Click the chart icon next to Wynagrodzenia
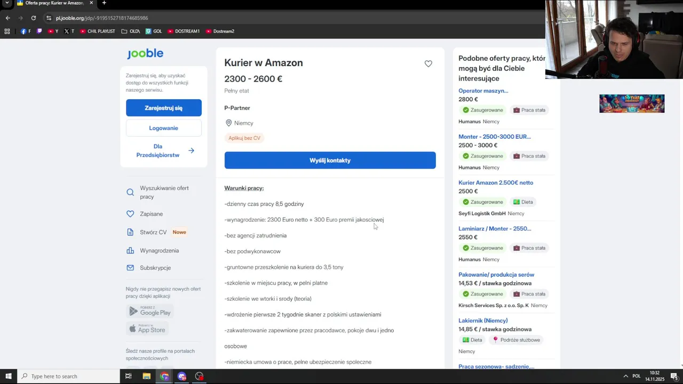The height and width of the screenshot is (384, 683). pyautogui.click(x=130, y=251)
